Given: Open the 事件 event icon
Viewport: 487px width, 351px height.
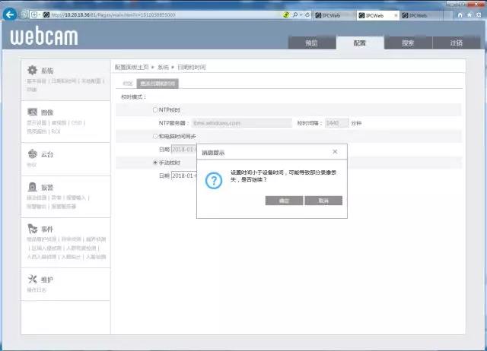Looking at the screenshot, I should (x=32, y=229).
